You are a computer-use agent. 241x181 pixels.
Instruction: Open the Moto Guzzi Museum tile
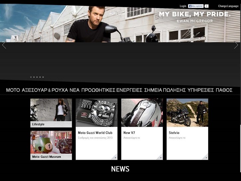click(x=51, y=145)
